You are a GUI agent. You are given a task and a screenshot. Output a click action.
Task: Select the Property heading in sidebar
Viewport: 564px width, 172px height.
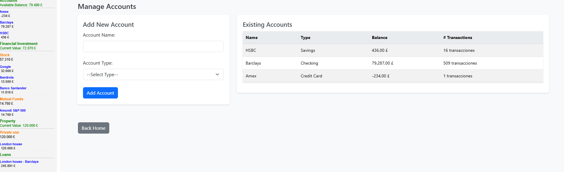pyautogui.click(x=8, y=121)
